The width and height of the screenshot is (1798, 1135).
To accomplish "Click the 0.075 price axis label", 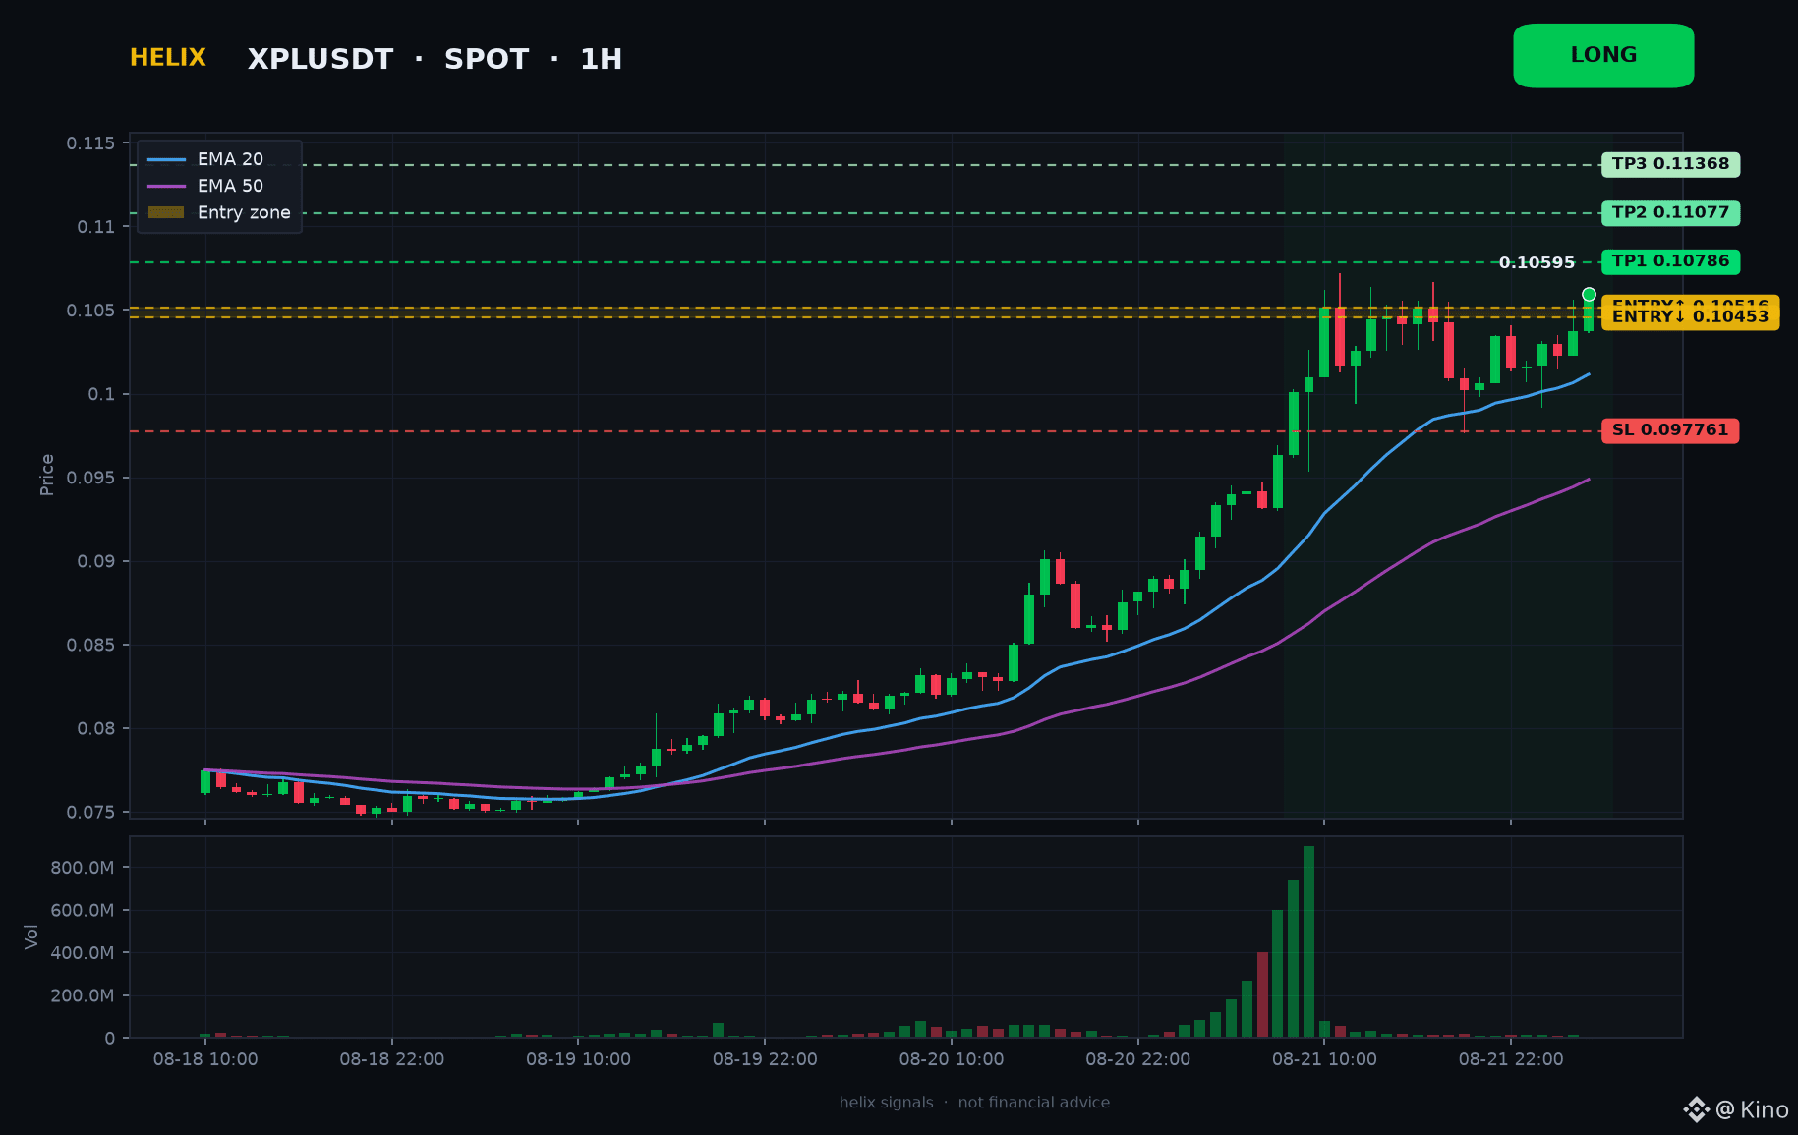I will (x=90, y=813).
